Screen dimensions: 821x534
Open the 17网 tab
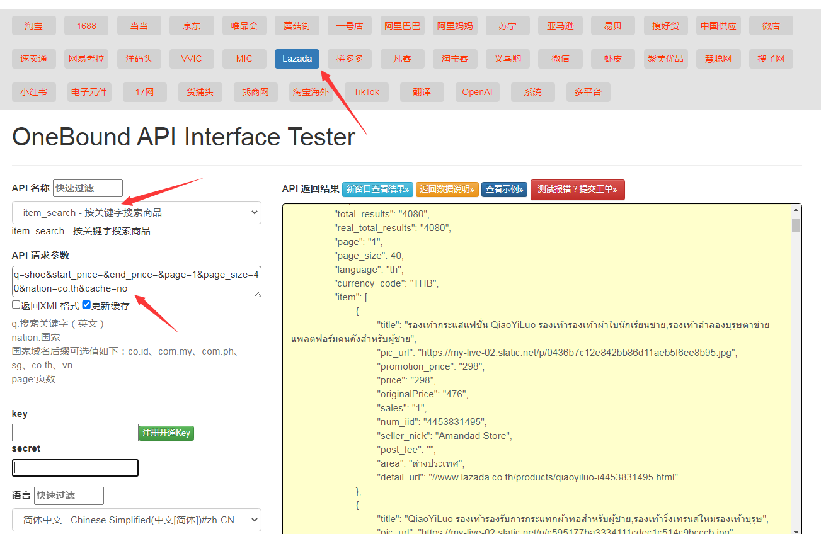(x=145, y=92)
